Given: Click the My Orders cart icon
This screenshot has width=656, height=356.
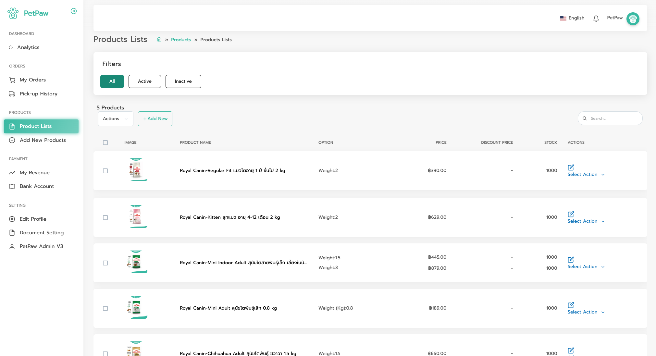Looking at the screenshot, I should tap(12, 80).
